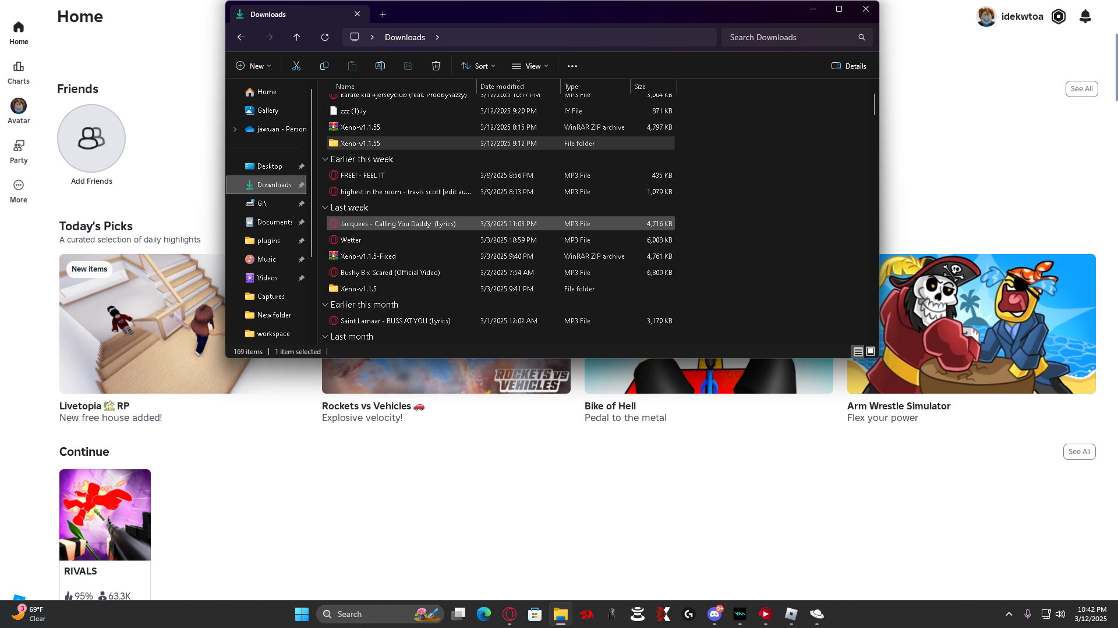Go back in File Explorer navigation

pyautogui.click(x=241, y=37)
